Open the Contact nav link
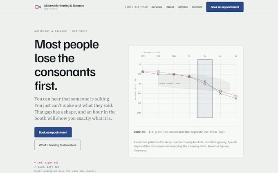278x173 pixels. click(x=197, y=7)
